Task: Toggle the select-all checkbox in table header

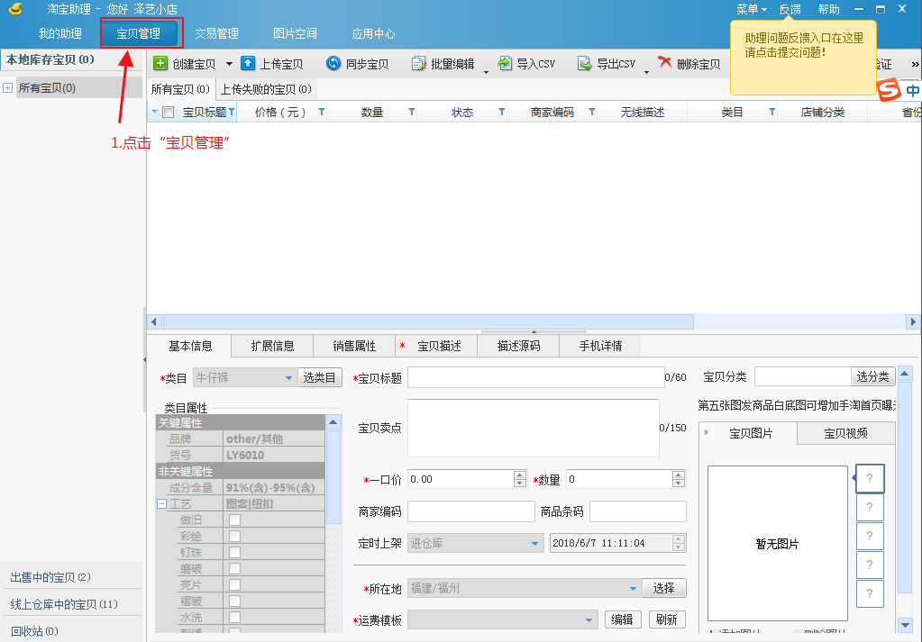Action: pos(169,113)
